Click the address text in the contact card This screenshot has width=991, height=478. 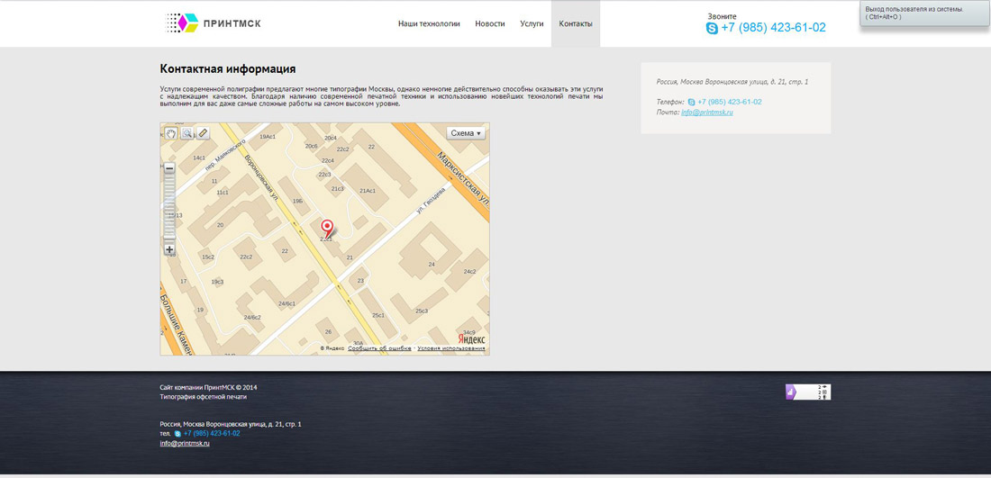(732, 82)
